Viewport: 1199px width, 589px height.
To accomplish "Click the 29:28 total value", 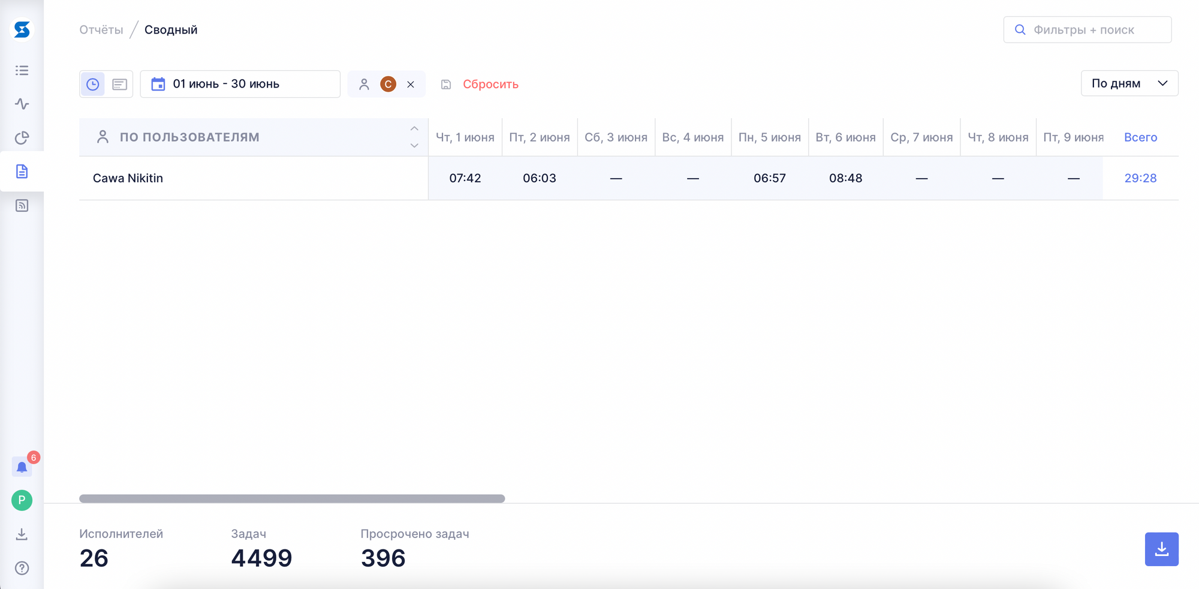I will click(1140, 178).
